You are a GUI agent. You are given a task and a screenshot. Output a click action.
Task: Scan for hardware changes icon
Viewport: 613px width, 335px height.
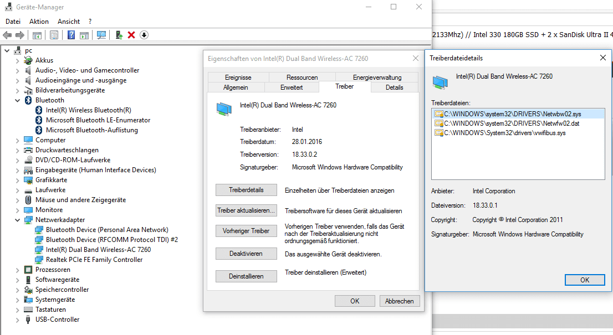click(x=101, y=35)
